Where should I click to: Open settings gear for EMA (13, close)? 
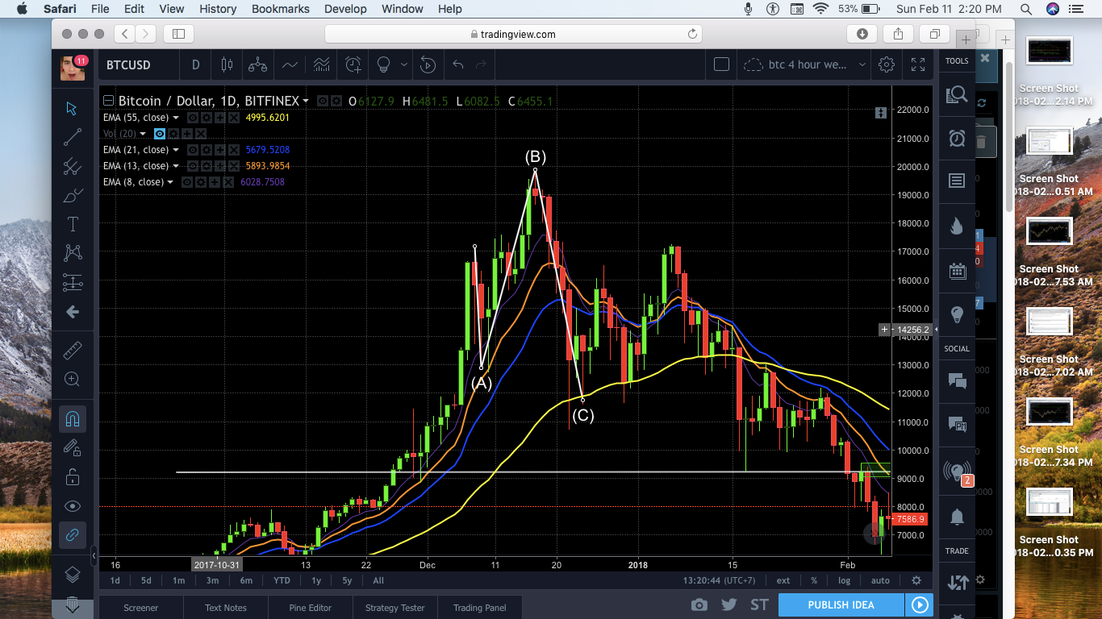pyautogui.click(x=206, y=166)
